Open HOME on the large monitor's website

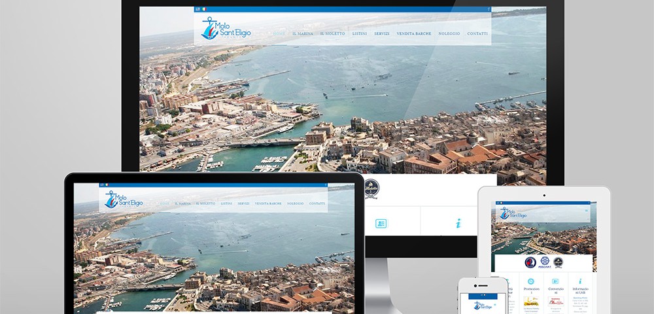[279, 34]
